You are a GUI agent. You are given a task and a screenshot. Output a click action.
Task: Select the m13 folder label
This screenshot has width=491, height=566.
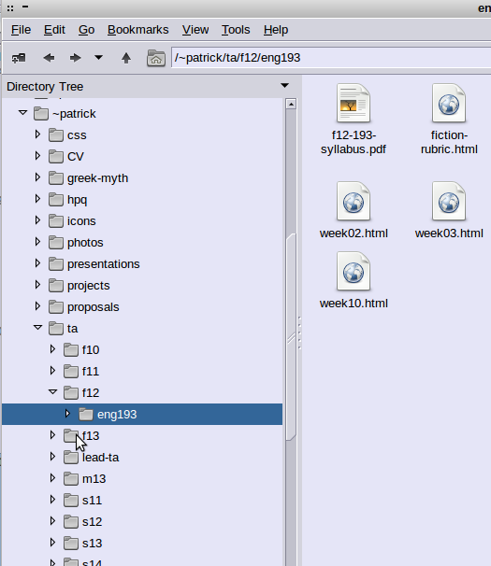(94, 478)
